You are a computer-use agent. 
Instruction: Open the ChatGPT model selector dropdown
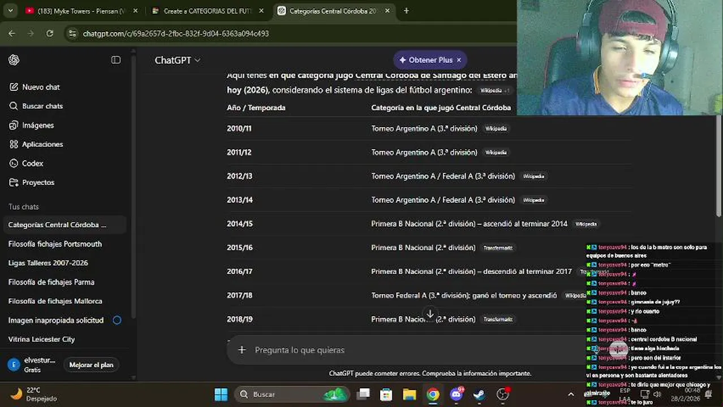[x=178, y=60]
